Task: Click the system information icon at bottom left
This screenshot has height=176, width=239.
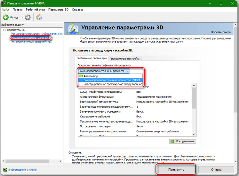Action: point(5,170)
